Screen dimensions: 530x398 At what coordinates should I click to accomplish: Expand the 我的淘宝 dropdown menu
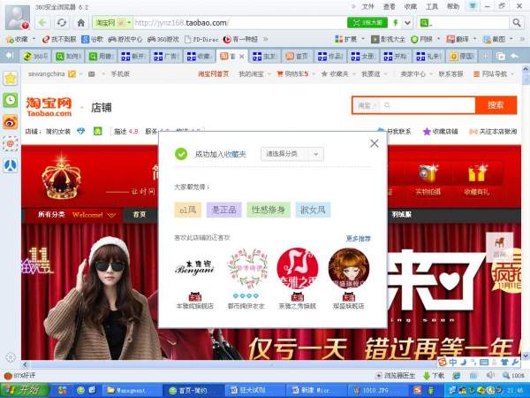coord(255,73)
